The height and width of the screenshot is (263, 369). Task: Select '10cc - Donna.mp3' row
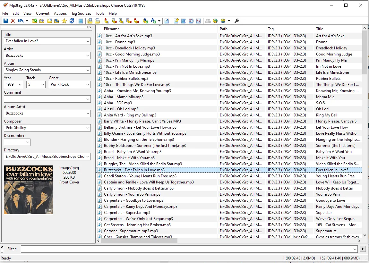click(x=229, y=42)
